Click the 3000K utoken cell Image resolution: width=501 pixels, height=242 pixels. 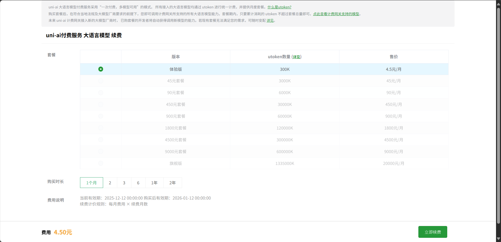pyautogui.click(x=285, y=81)
